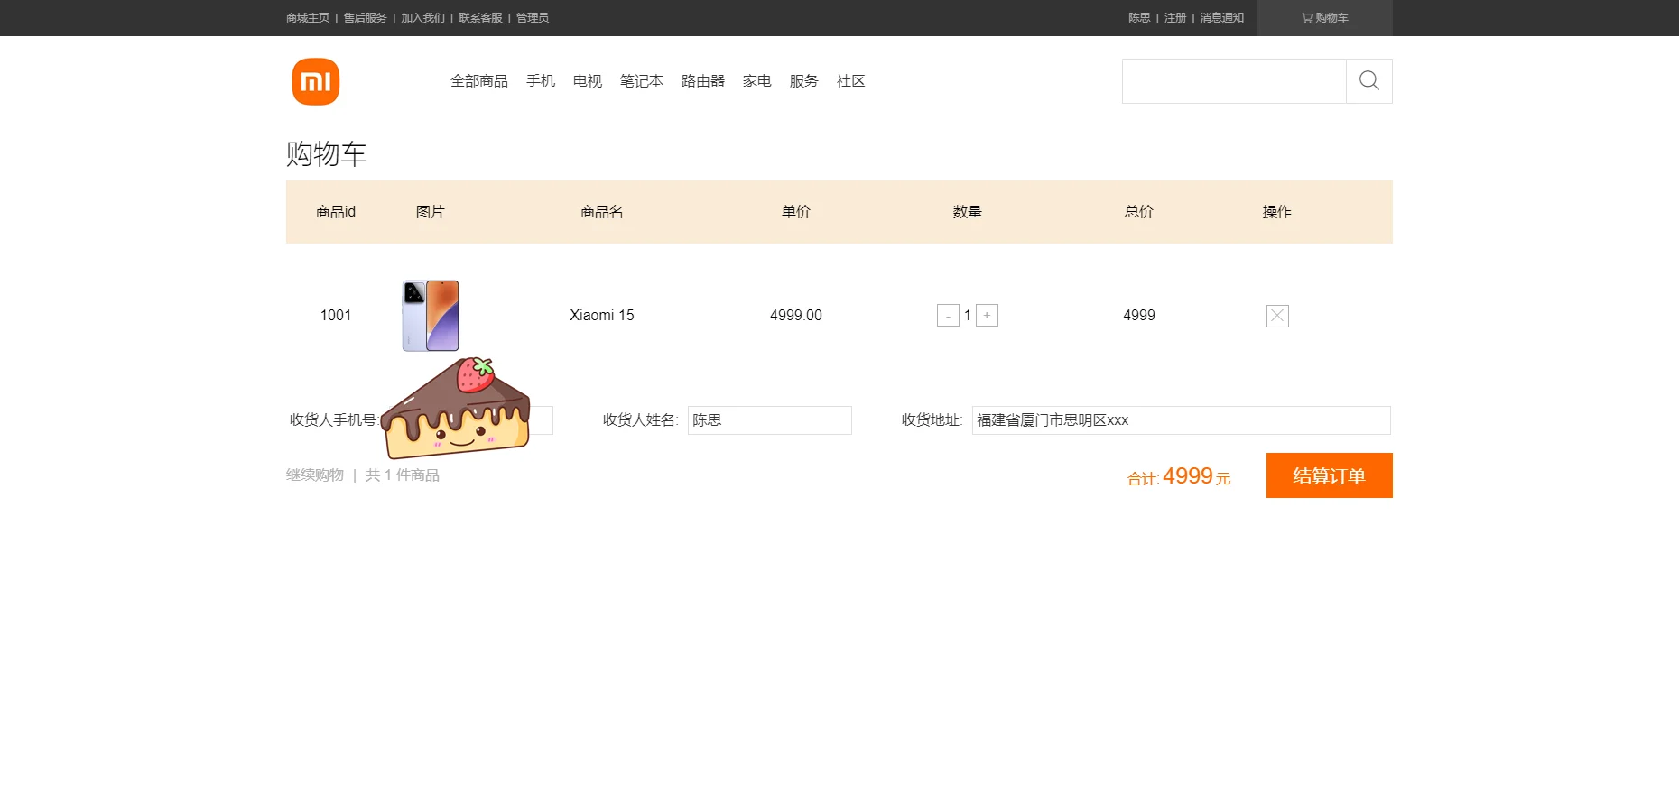Open the 售后服务 link

click(x=365, y=18)
